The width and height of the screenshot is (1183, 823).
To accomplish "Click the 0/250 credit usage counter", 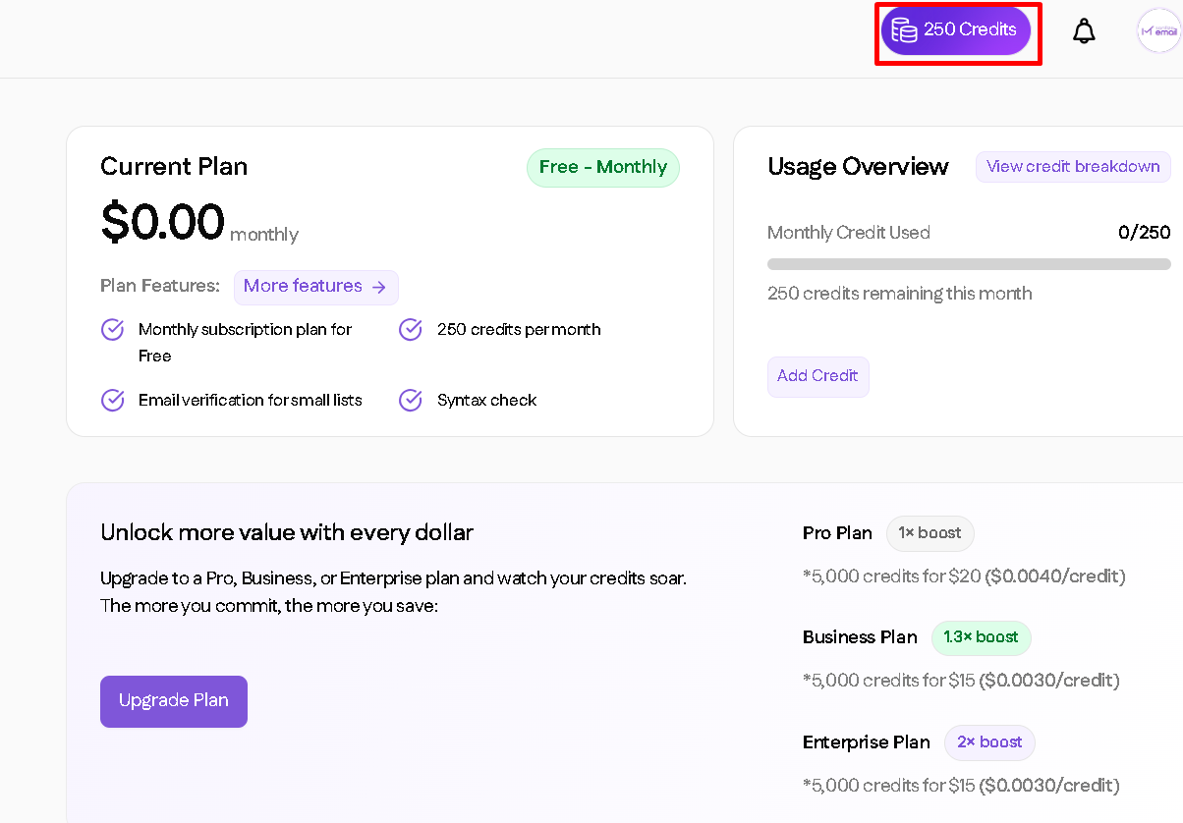I will [x=1145, y=233].
